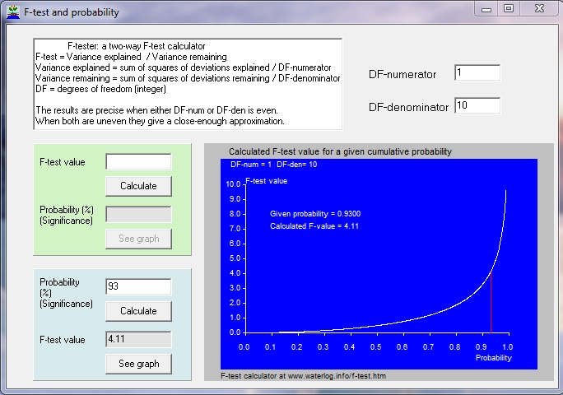The height and width of the screenshot is (395, 563).
Task: Click the disabled See graph button in green panel
Action: [x=138, y=239]
